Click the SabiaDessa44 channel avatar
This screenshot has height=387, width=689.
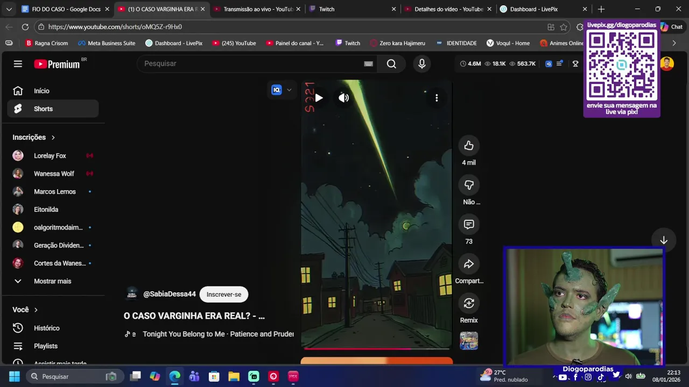tap(132, 294)
